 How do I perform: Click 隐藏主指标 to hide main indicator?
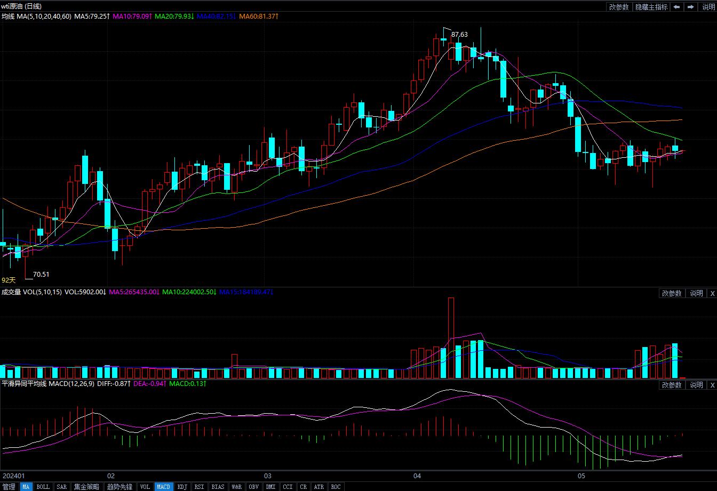tap(651, 7)
